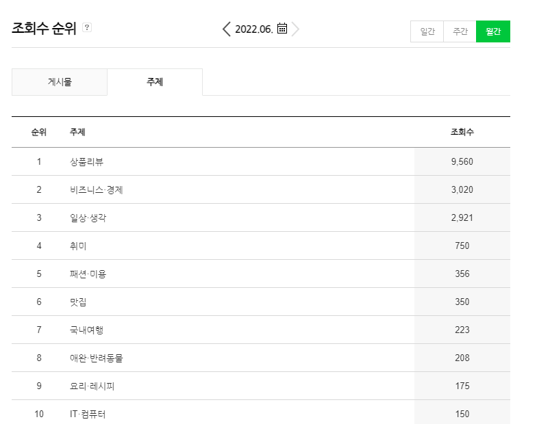Click the 150 view count
Image resolution: width=537 pixels, height=424 pixels.
(x=462, y=414)
